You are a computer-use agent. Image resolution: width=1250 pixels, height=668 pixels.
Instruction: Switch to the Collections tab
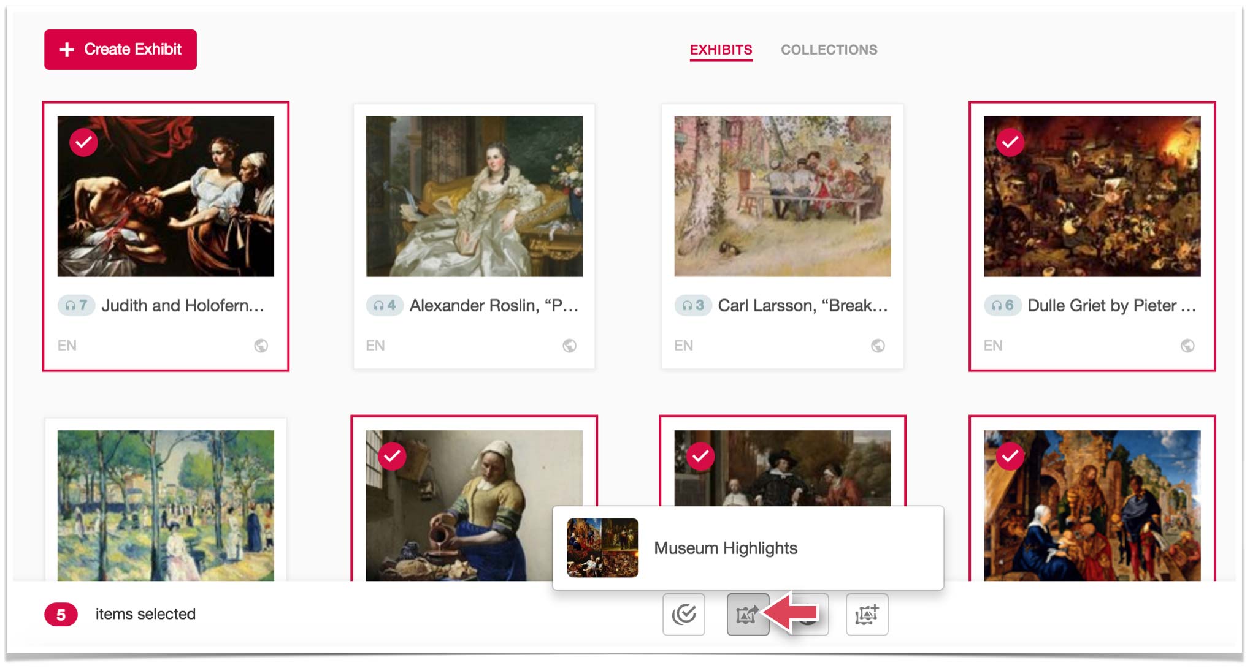829,50
